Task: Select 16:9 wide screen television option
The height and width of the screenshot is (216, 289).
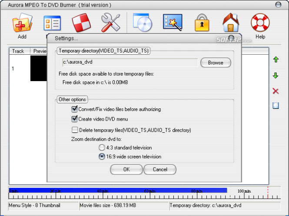Action: tap(102, 157)
